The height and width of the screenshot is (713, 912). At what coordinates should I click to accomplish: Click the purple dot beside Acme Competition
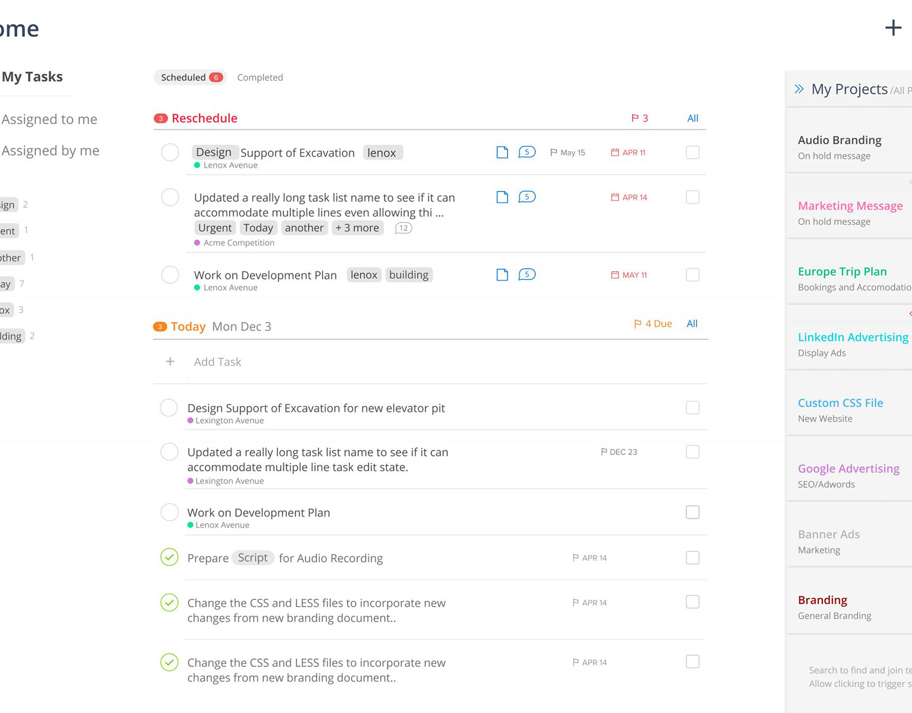coord(197,243)
